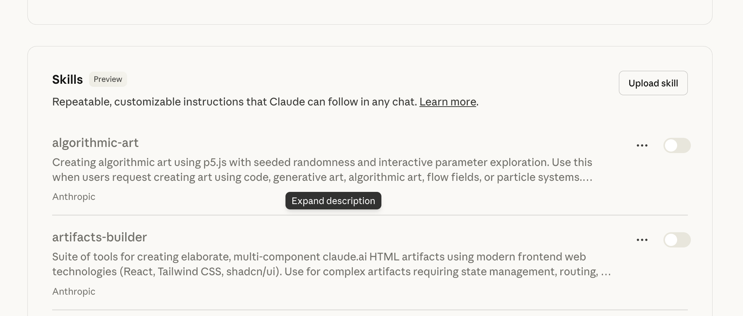Click the Upload skill button
The height and width of the screenshot is (316, 743).
click(x=653, y=83)
